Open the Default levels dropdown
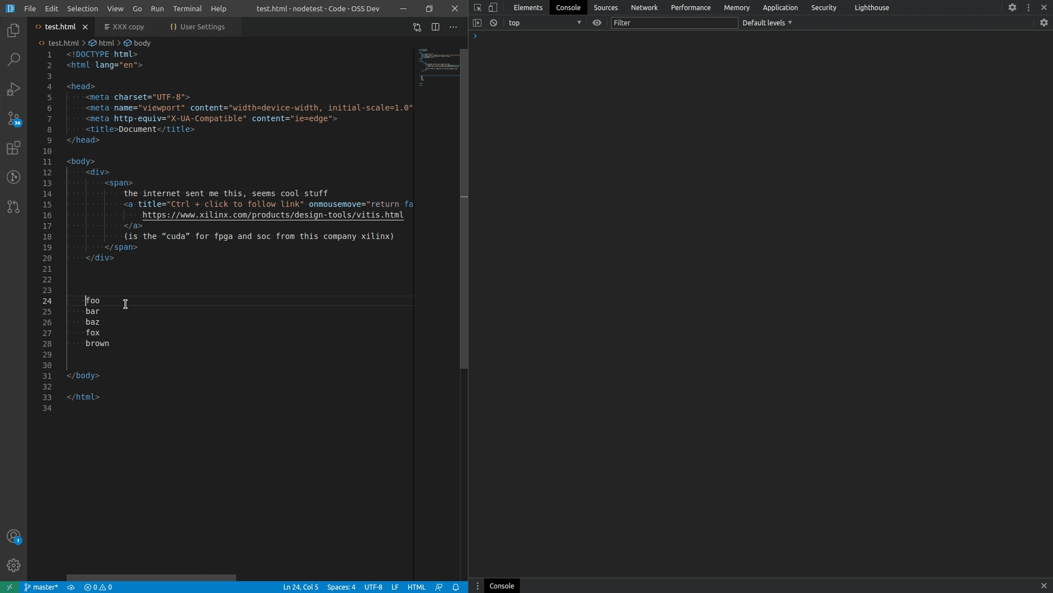This screenshot has width=1053, height=593. click(767, 23)
